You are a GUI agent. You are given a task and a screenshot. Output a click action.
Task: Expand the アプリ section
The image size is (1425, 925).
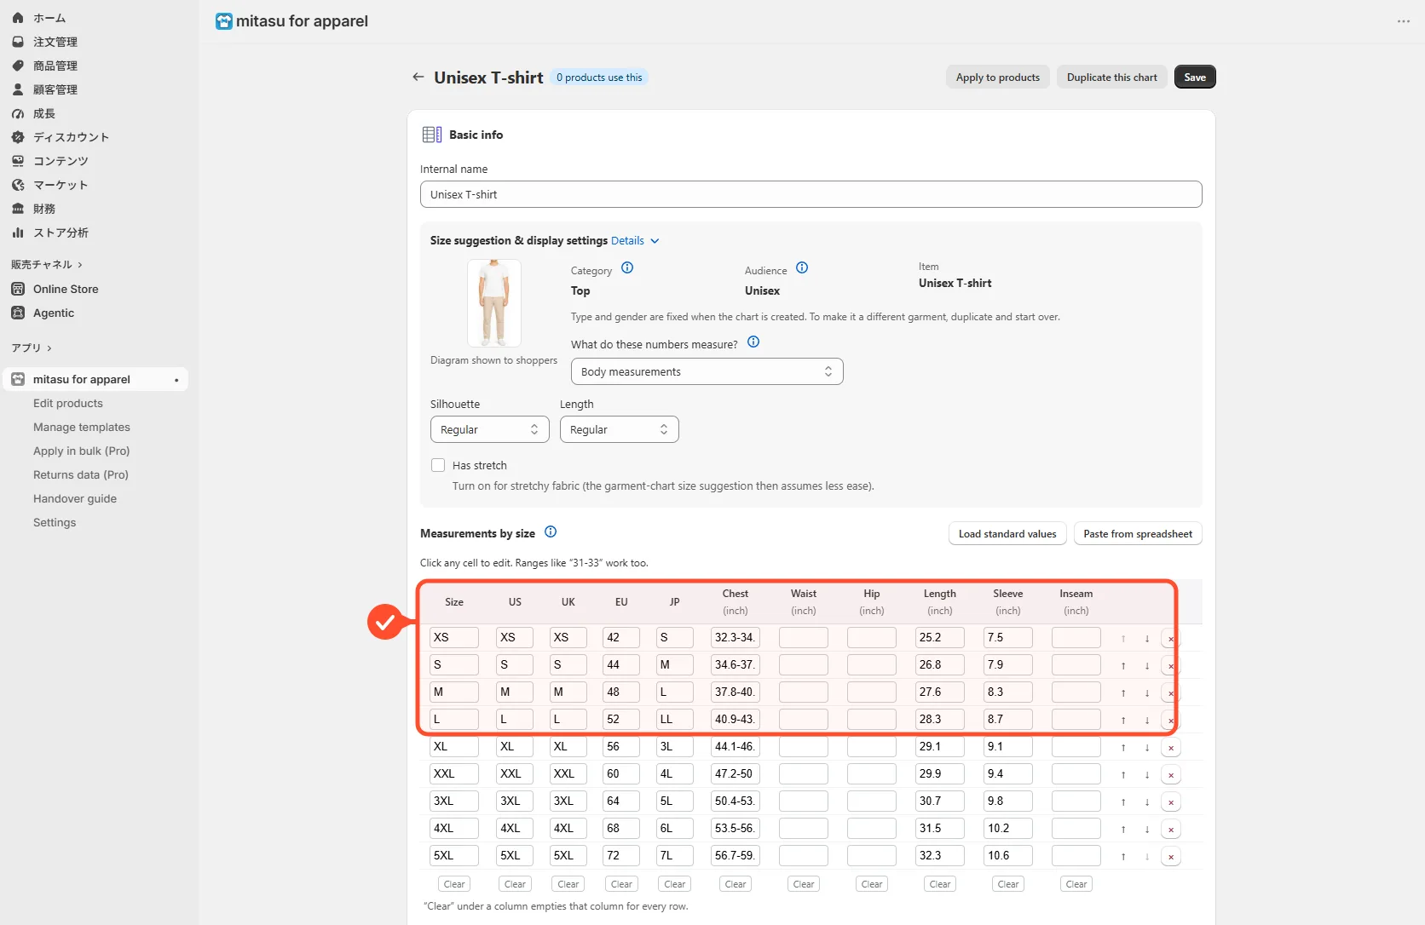pyautogui.click(x=32, y=348)
